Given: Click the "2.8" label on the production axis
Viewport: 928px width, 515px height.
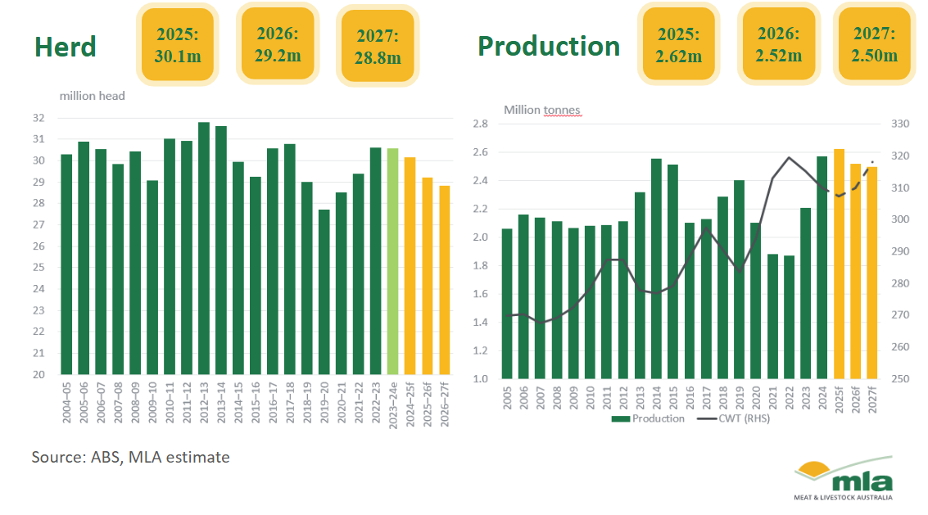Looking at the screenshot, I should [481, 124].
